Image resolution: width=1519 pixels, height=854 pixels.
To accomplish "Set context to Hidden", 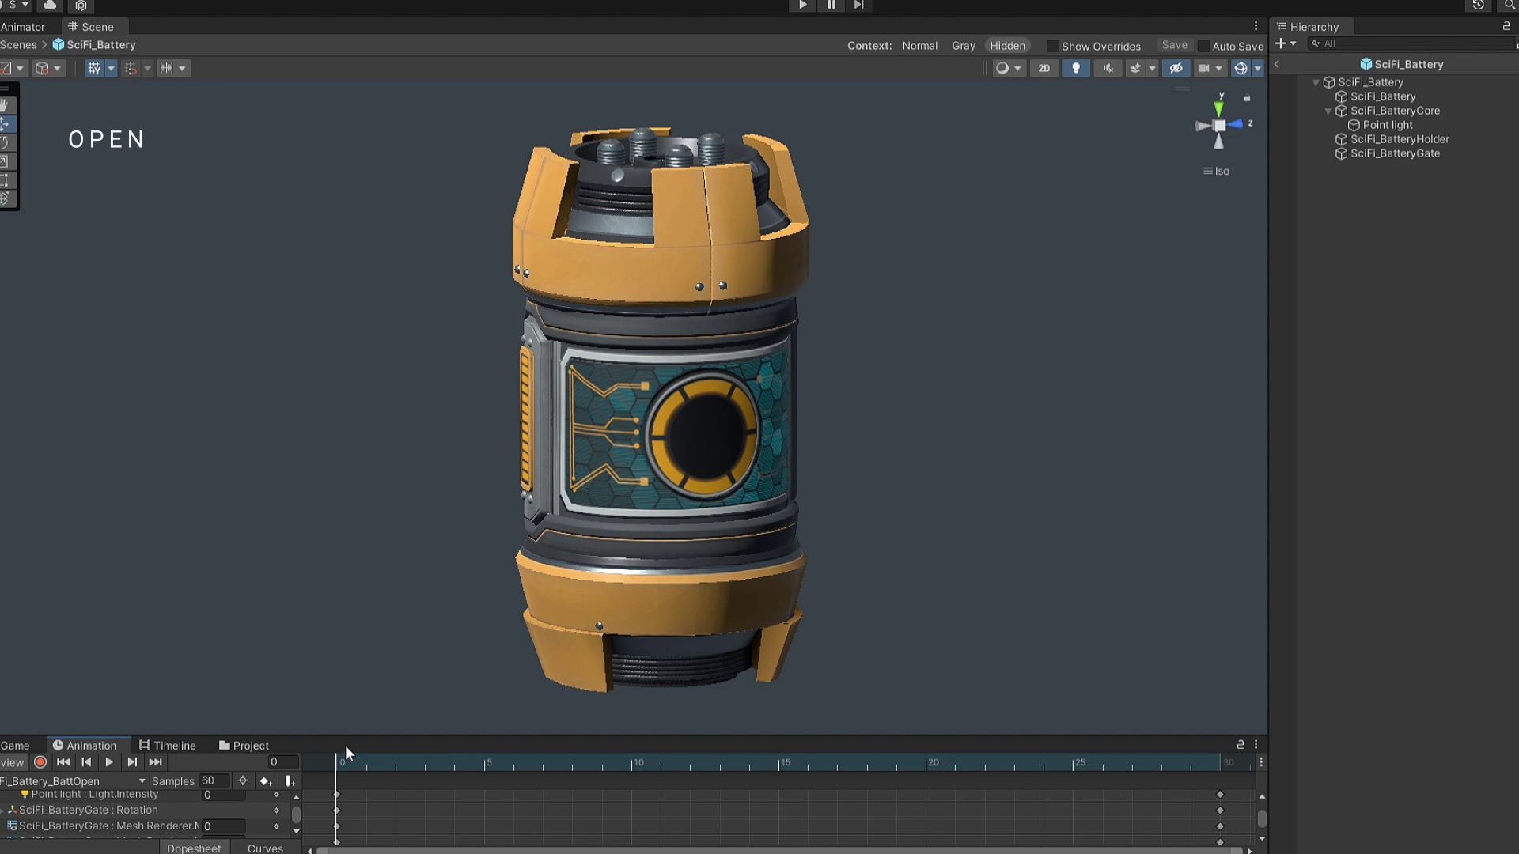I will [x=1007, y=46].
